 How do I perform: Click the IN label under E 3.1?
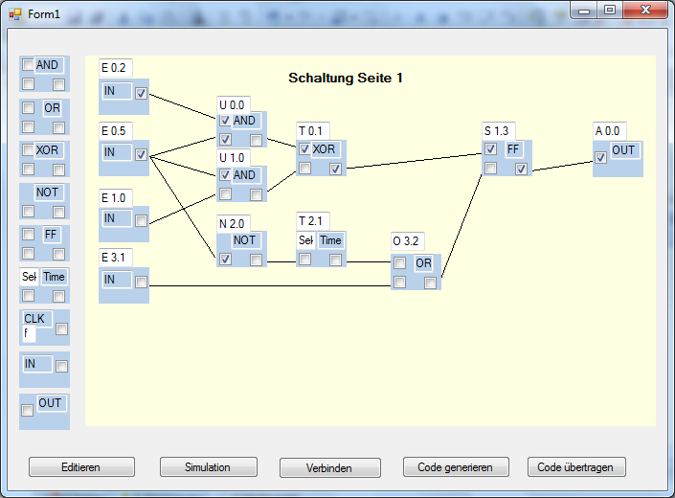pyautogui.click(x=116, y=280)
